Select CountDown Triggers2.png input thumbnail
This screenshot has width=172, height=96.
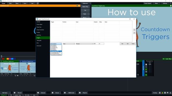click(x=27, y=67)
